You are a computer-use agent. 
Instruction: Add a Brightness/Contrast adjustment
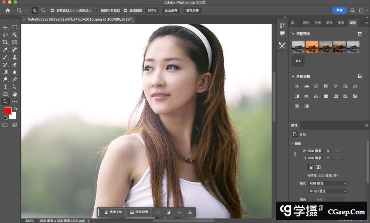[x=297, y=86]
